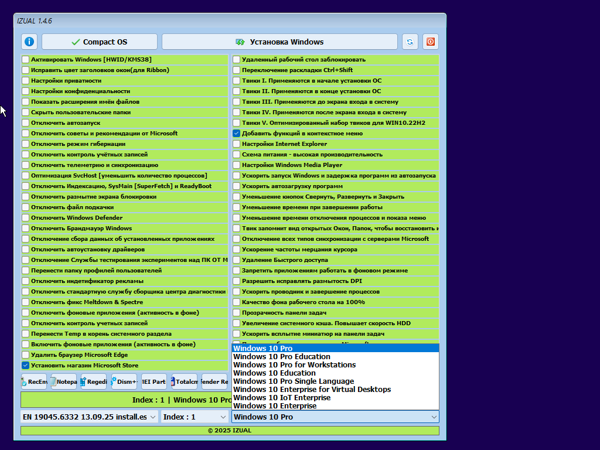Enable Показать расширения имён файлов
600x450 pixels.
tap(26, 102)
